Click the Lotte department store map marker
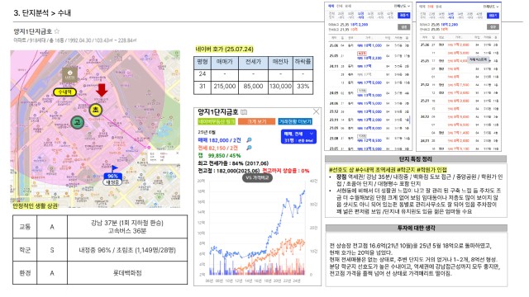This screenshot has width=529, height=297. pos(70,74)
